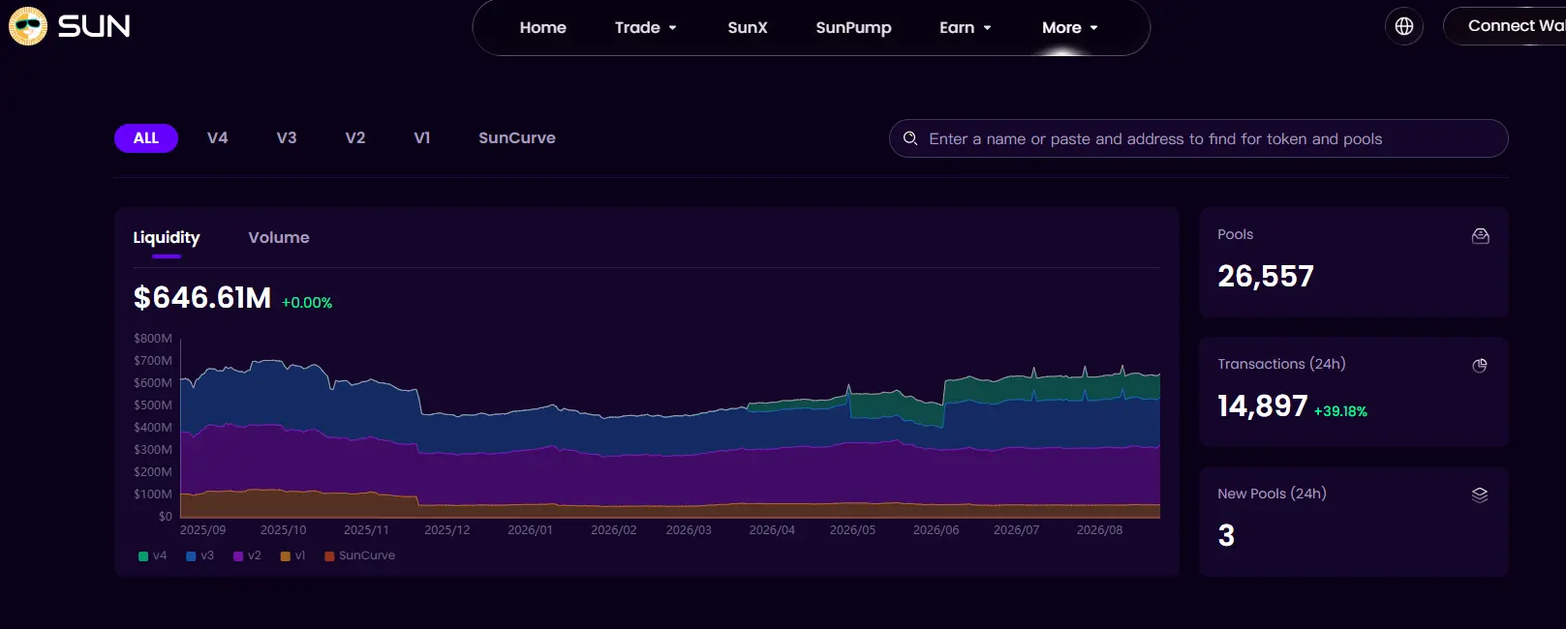The image size is (1566, 629).
Task: Click the Pools card title
Action: 1235,234
